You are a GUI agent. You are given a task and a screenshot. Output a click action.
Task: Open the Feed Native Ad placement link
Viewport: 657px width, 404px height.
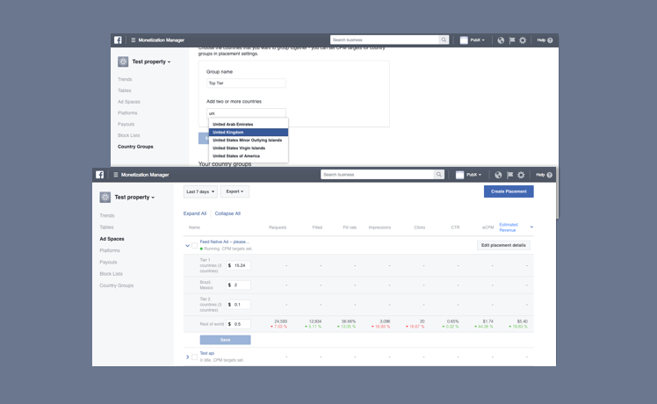pyautogui.click(x=225, y=242)
